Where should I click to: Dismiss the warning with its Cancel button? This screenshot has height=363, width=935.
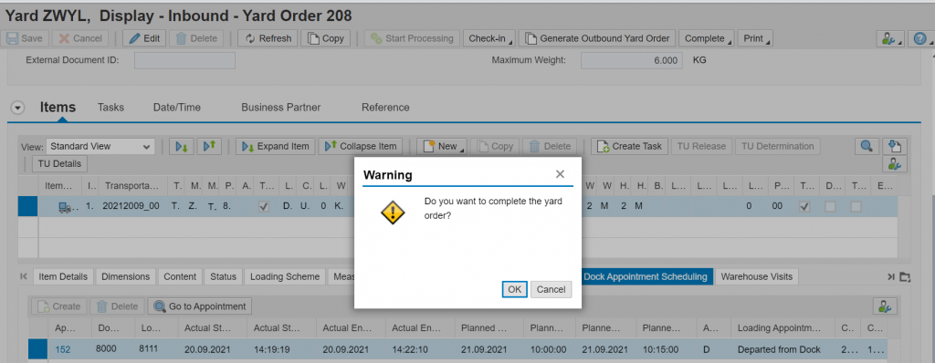click(x=551, y=289)
